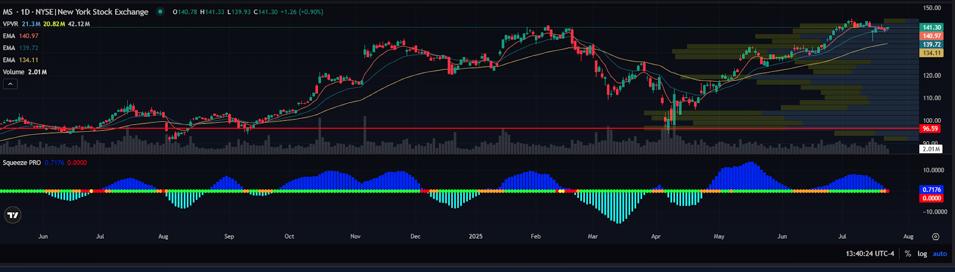
Task: Collapse the indicator legend with the chevron button
Action: click(11, 84)
